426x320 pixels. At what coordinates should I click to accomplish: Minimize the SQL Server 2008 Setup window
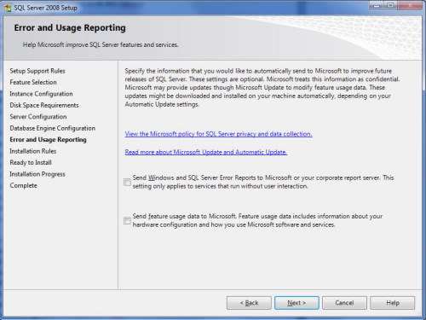(377, 5)
